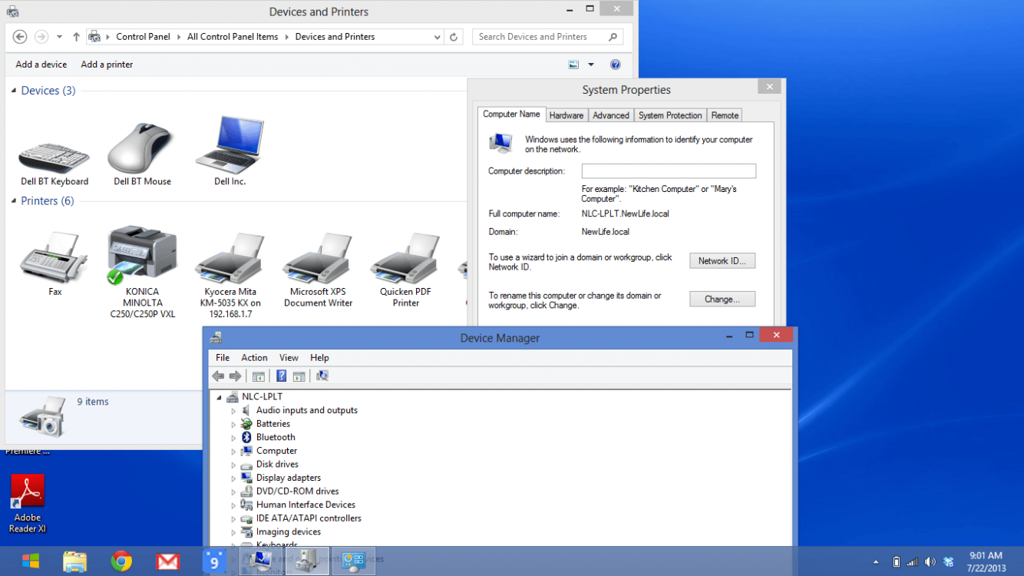1024x576 pixels.
Task: Click the Computer description text field
Action: 668,171
